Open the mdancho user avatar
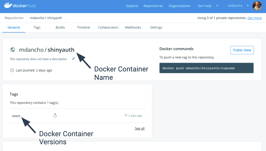The image size is (266, 151). coord(257,6)
